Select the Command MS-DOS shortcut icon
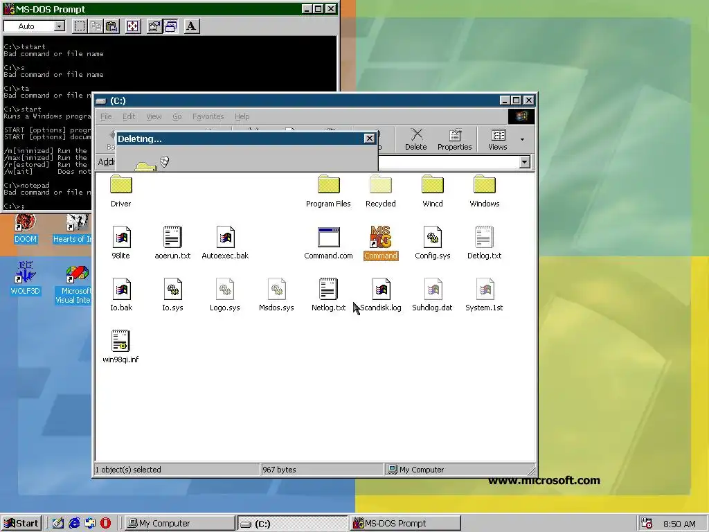This screenshot has width=709, height=532. [x=381, y=243]
